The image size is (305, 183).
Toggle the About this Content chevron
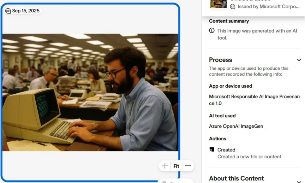[299, 180]
